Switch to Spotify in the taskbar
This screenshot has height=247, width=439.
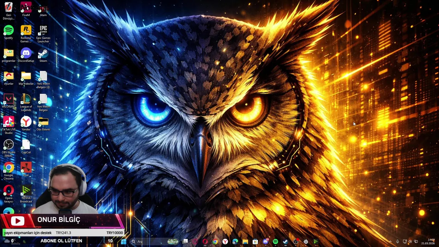[x=275, y=242]
